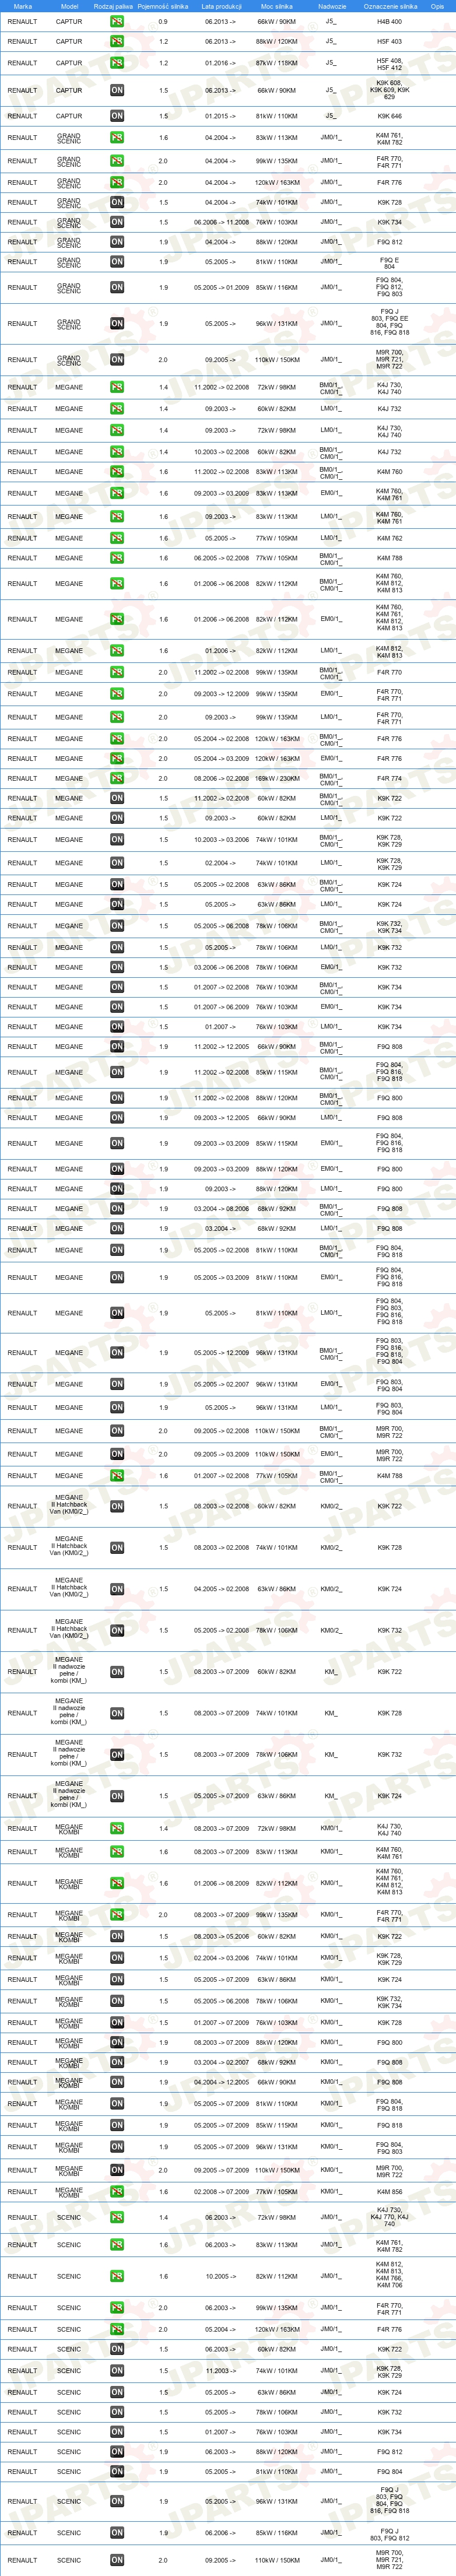This screenshot has height=2576, width=456.
Task: Click the 02.2008 -> 07.2009 production years cell
Action: coord(221,2192)
